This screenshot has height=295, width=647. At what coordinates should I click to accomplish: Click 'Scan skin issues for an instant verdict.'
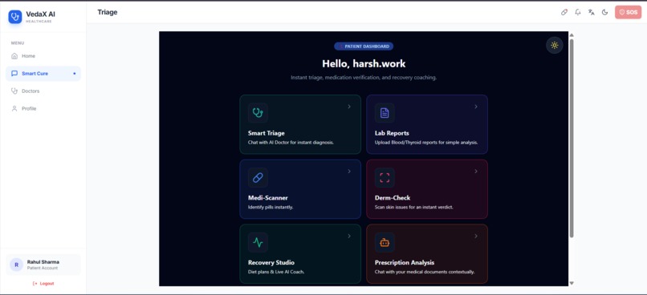point(414,208)
